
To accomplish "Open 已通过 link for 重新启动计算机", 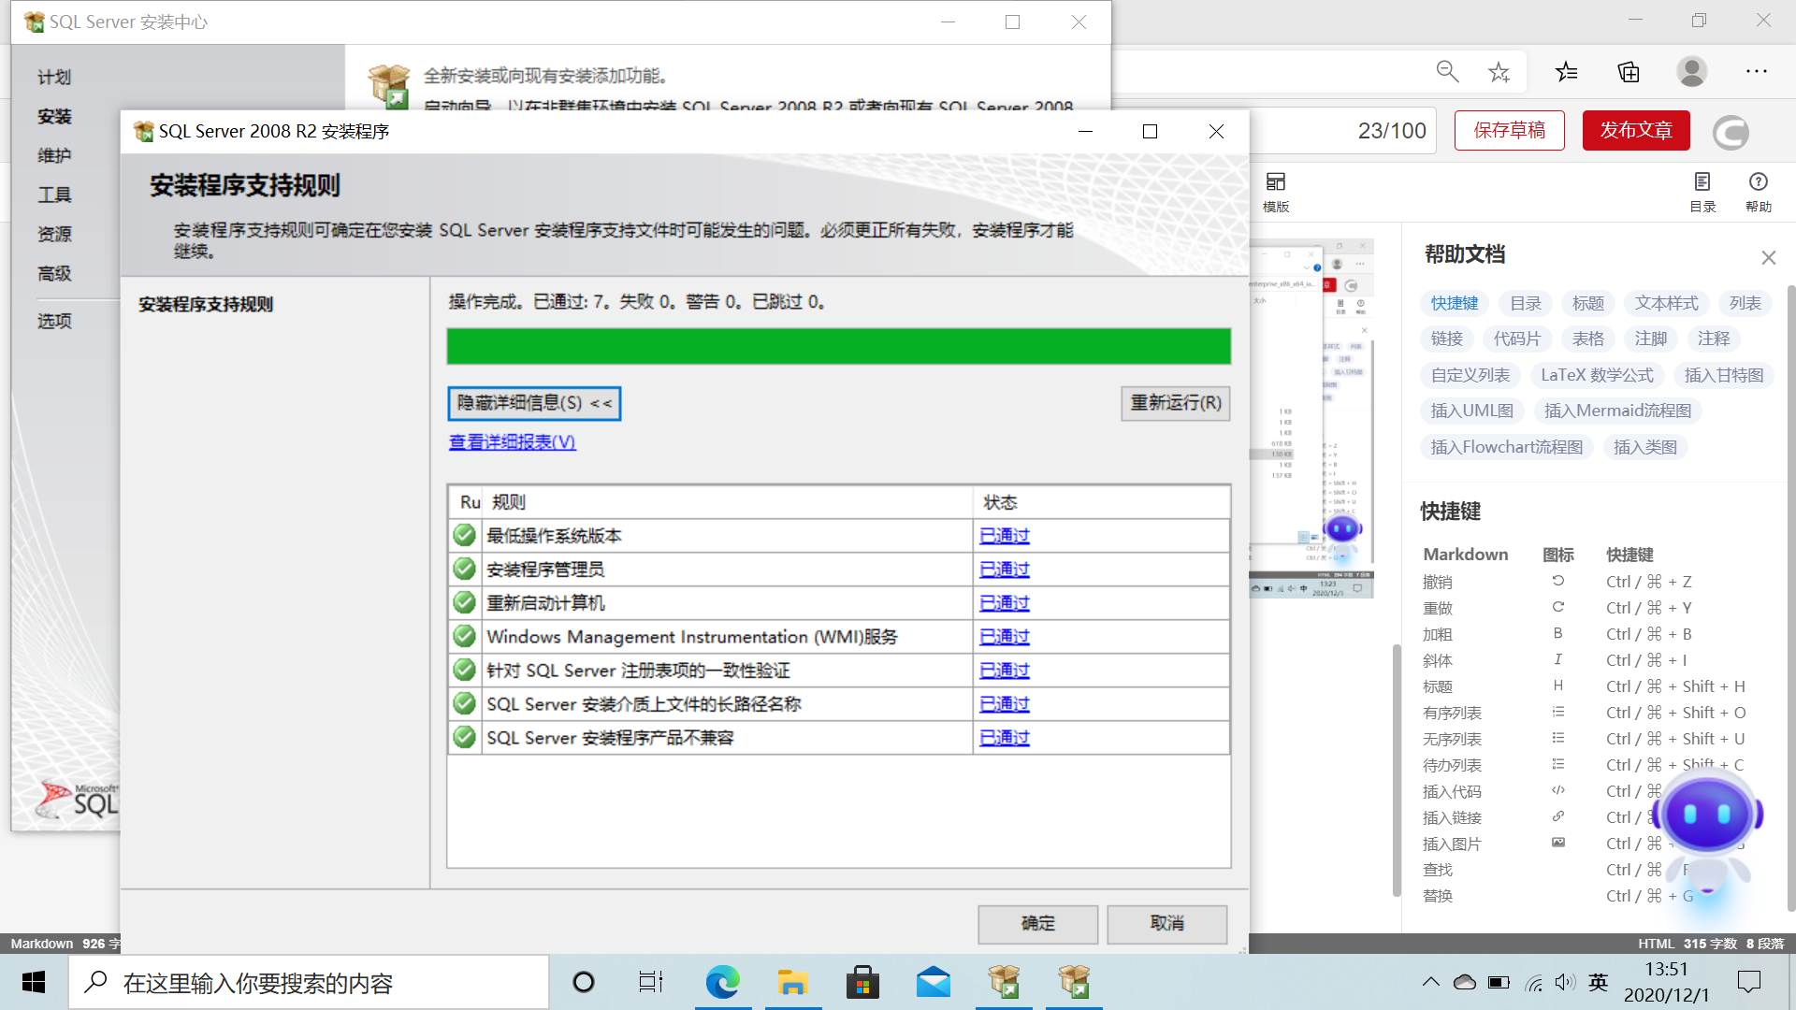I will tap(1005, 603).
